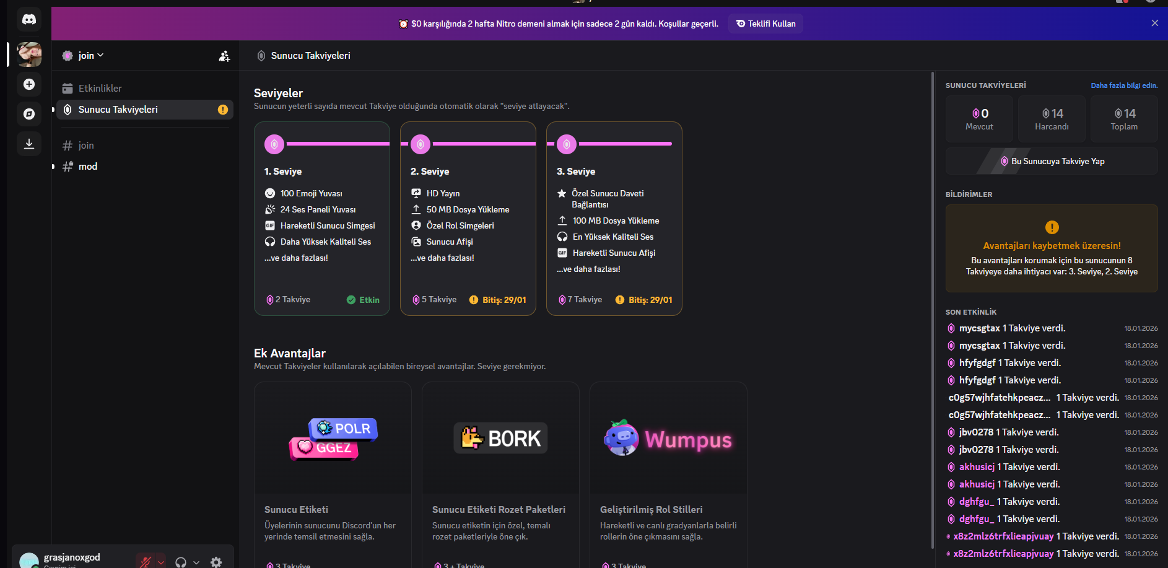Screen dimensions: 1168x568
Task: Click the grasjanoxgod user avatar
Action: coord(29,561)
